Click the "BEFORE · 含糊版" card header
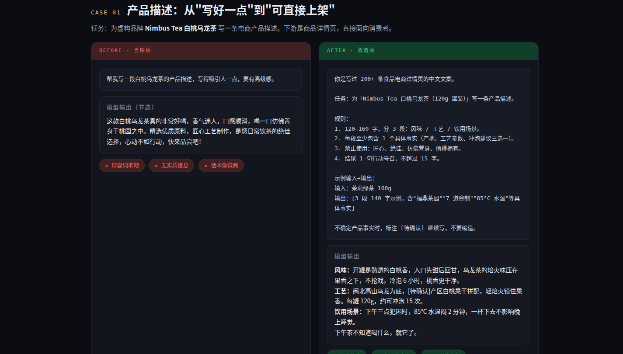This screenshot has height=354, width=623. click(201, 51)
